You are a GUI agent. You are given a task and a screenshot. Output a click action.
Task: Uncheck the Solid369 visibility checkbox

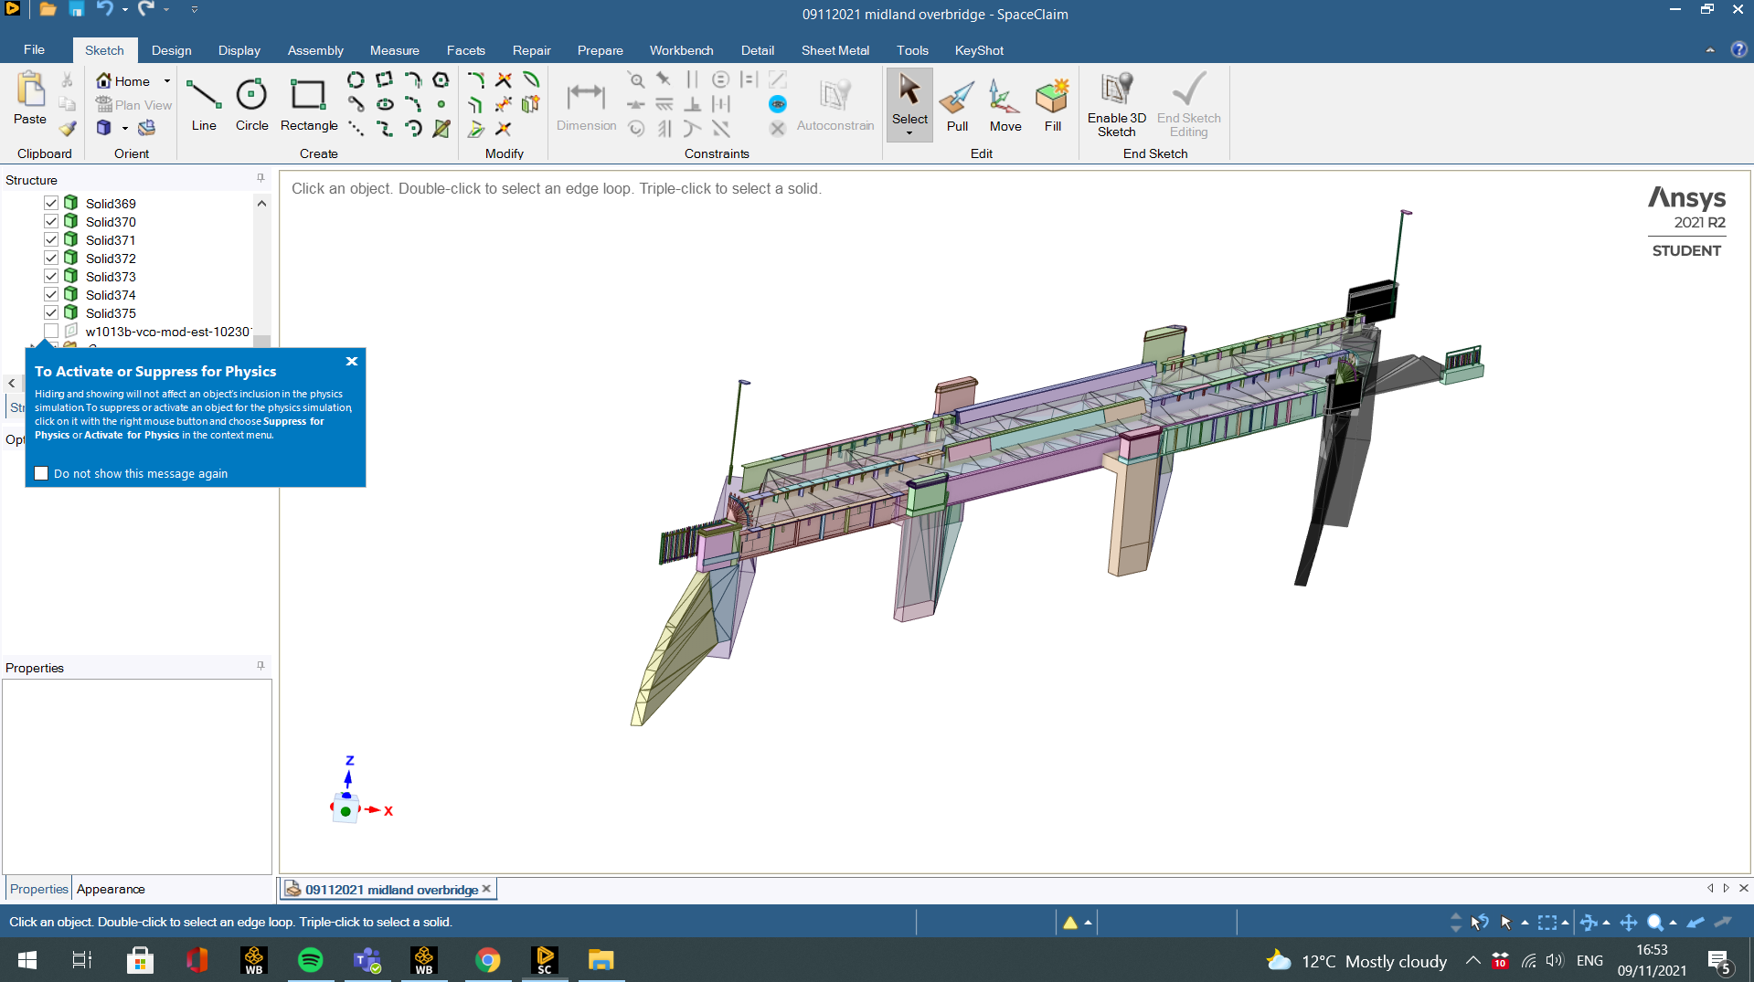click(x=51, y=203)
